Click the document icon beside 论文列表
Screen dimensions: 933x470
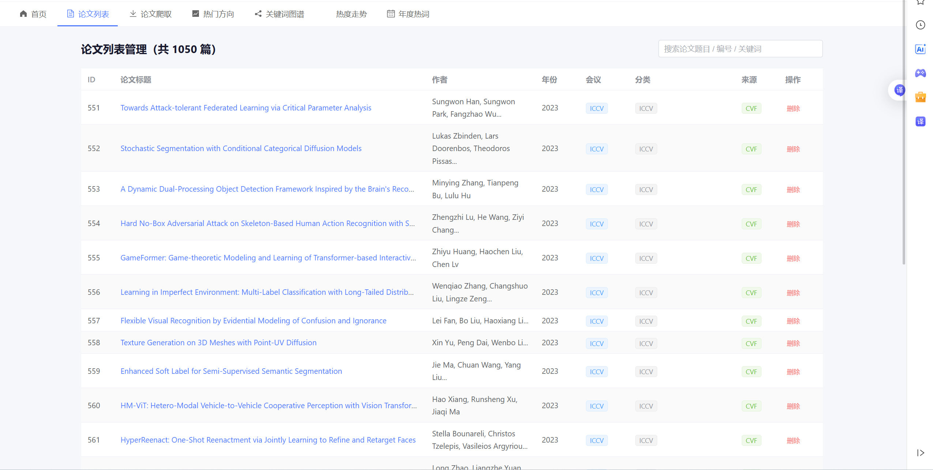70,14
